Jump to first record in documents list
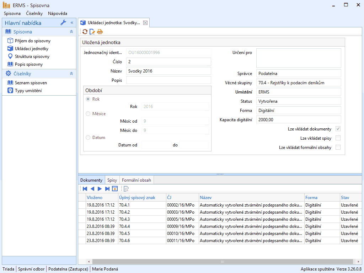364x273 pixels. point(85,189)
